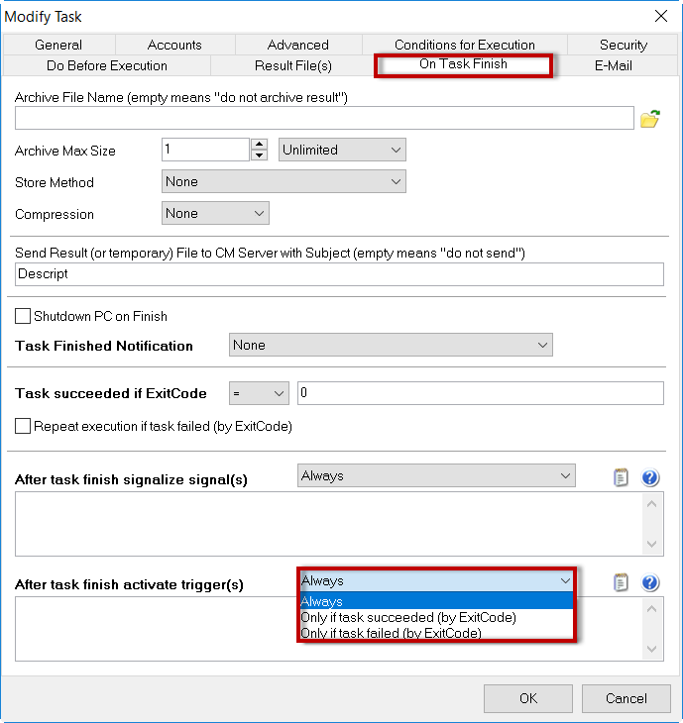Viewport: 683px width, 723px height.
Task: Enable Shutdown PC on Finish
Action: point(23,316)
